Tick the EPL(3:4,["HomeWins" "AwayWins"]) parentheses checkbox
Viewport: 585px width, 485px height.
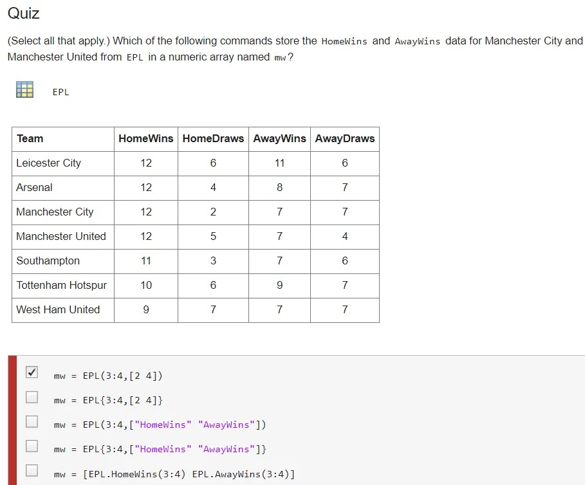click(32, 421)
